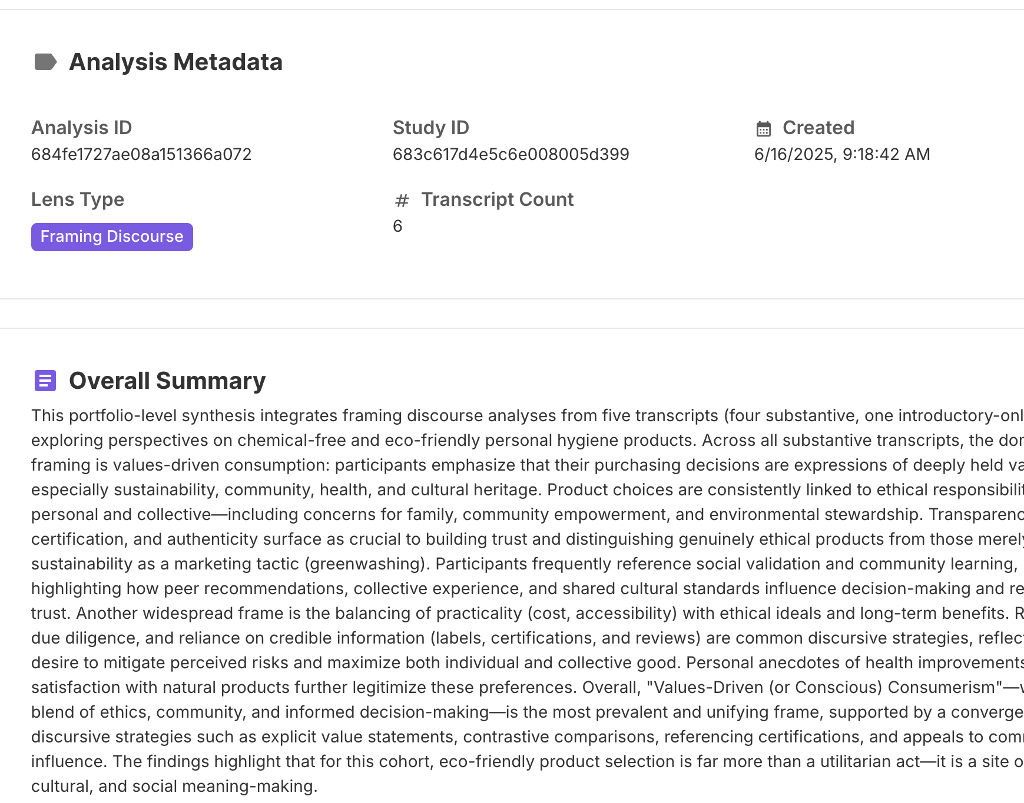
Task: Click the calendar icon next to Created
Action: (763, 128)
